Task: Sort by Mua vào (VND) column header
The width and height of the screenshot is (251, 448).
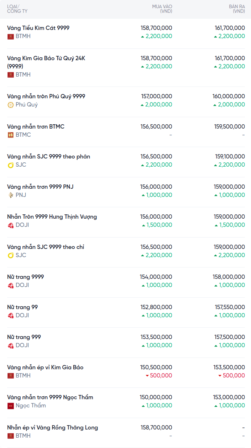Action: click(x=162, y=9)
